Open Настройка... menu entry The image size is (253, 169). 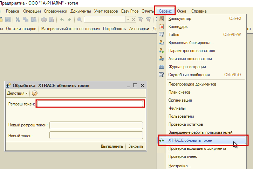point(202,166)
